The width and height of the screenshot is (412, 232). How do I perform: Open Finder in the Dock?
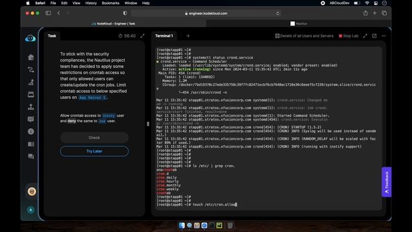coord(182,226)
